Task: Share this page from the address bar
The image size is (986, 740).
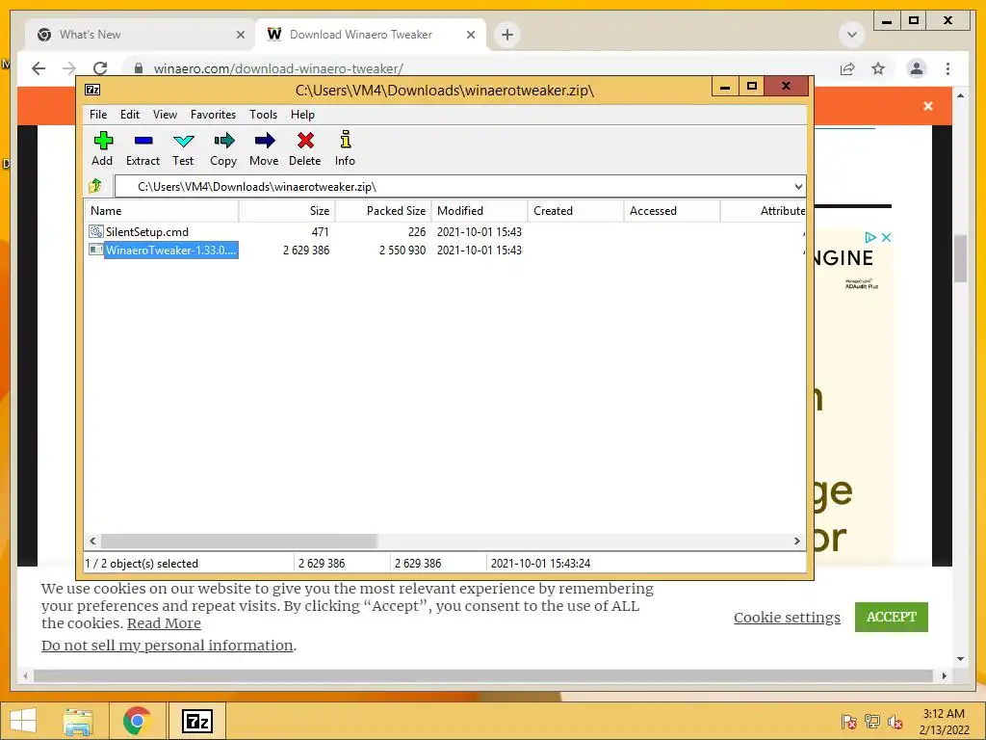Action: click(x=847, y=68)
